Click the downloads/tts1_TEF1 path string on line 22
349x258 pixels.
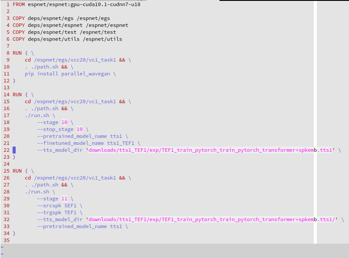(x=210, y=150)
